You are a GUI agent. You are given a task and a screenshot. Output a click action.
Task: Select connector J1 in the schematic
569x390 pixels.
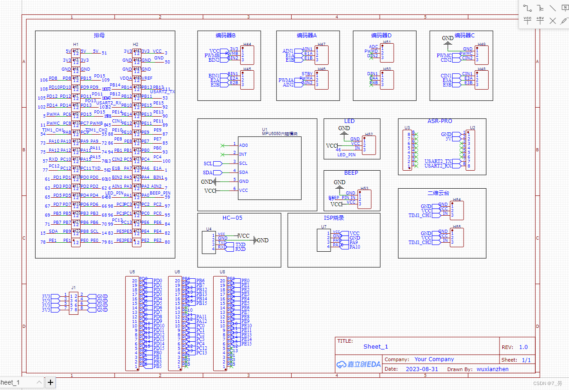[73, 302]
